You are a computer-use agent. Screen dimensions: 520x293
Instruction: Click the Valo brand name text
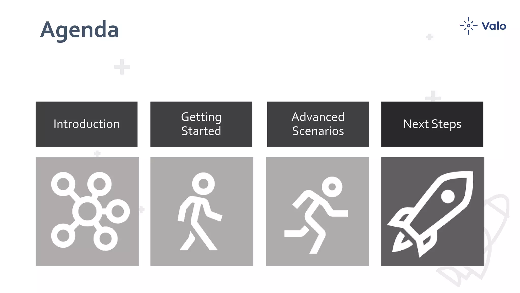tap(494, 26)
